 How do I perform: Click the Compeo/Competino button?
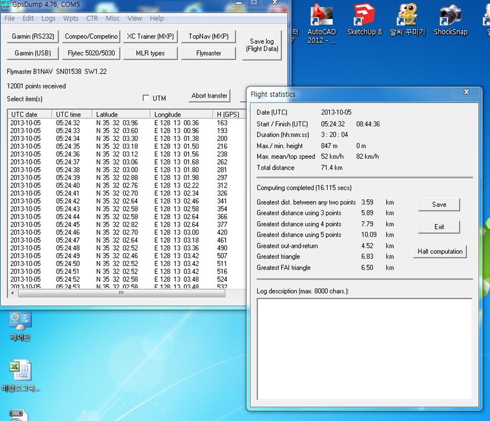tap(91, 36)
